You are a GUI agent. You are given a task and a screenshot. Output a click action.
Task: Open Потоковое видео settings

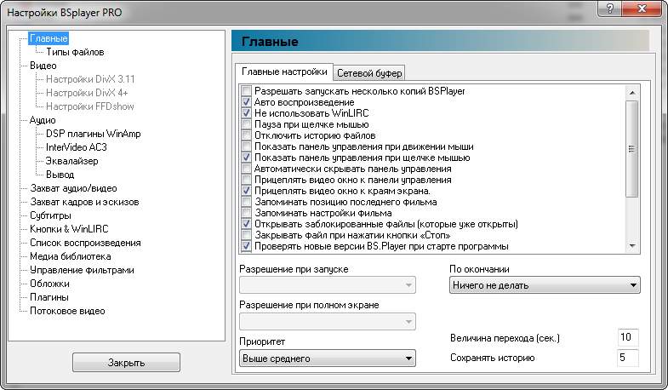(67, 311)
